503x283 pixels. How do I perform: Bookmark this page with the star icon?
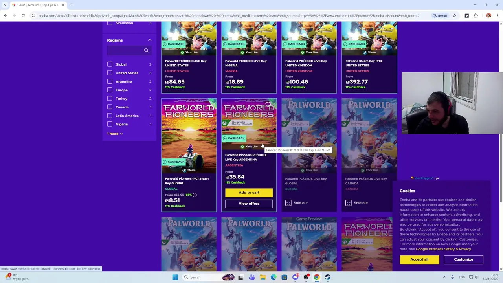pos(454,15)
